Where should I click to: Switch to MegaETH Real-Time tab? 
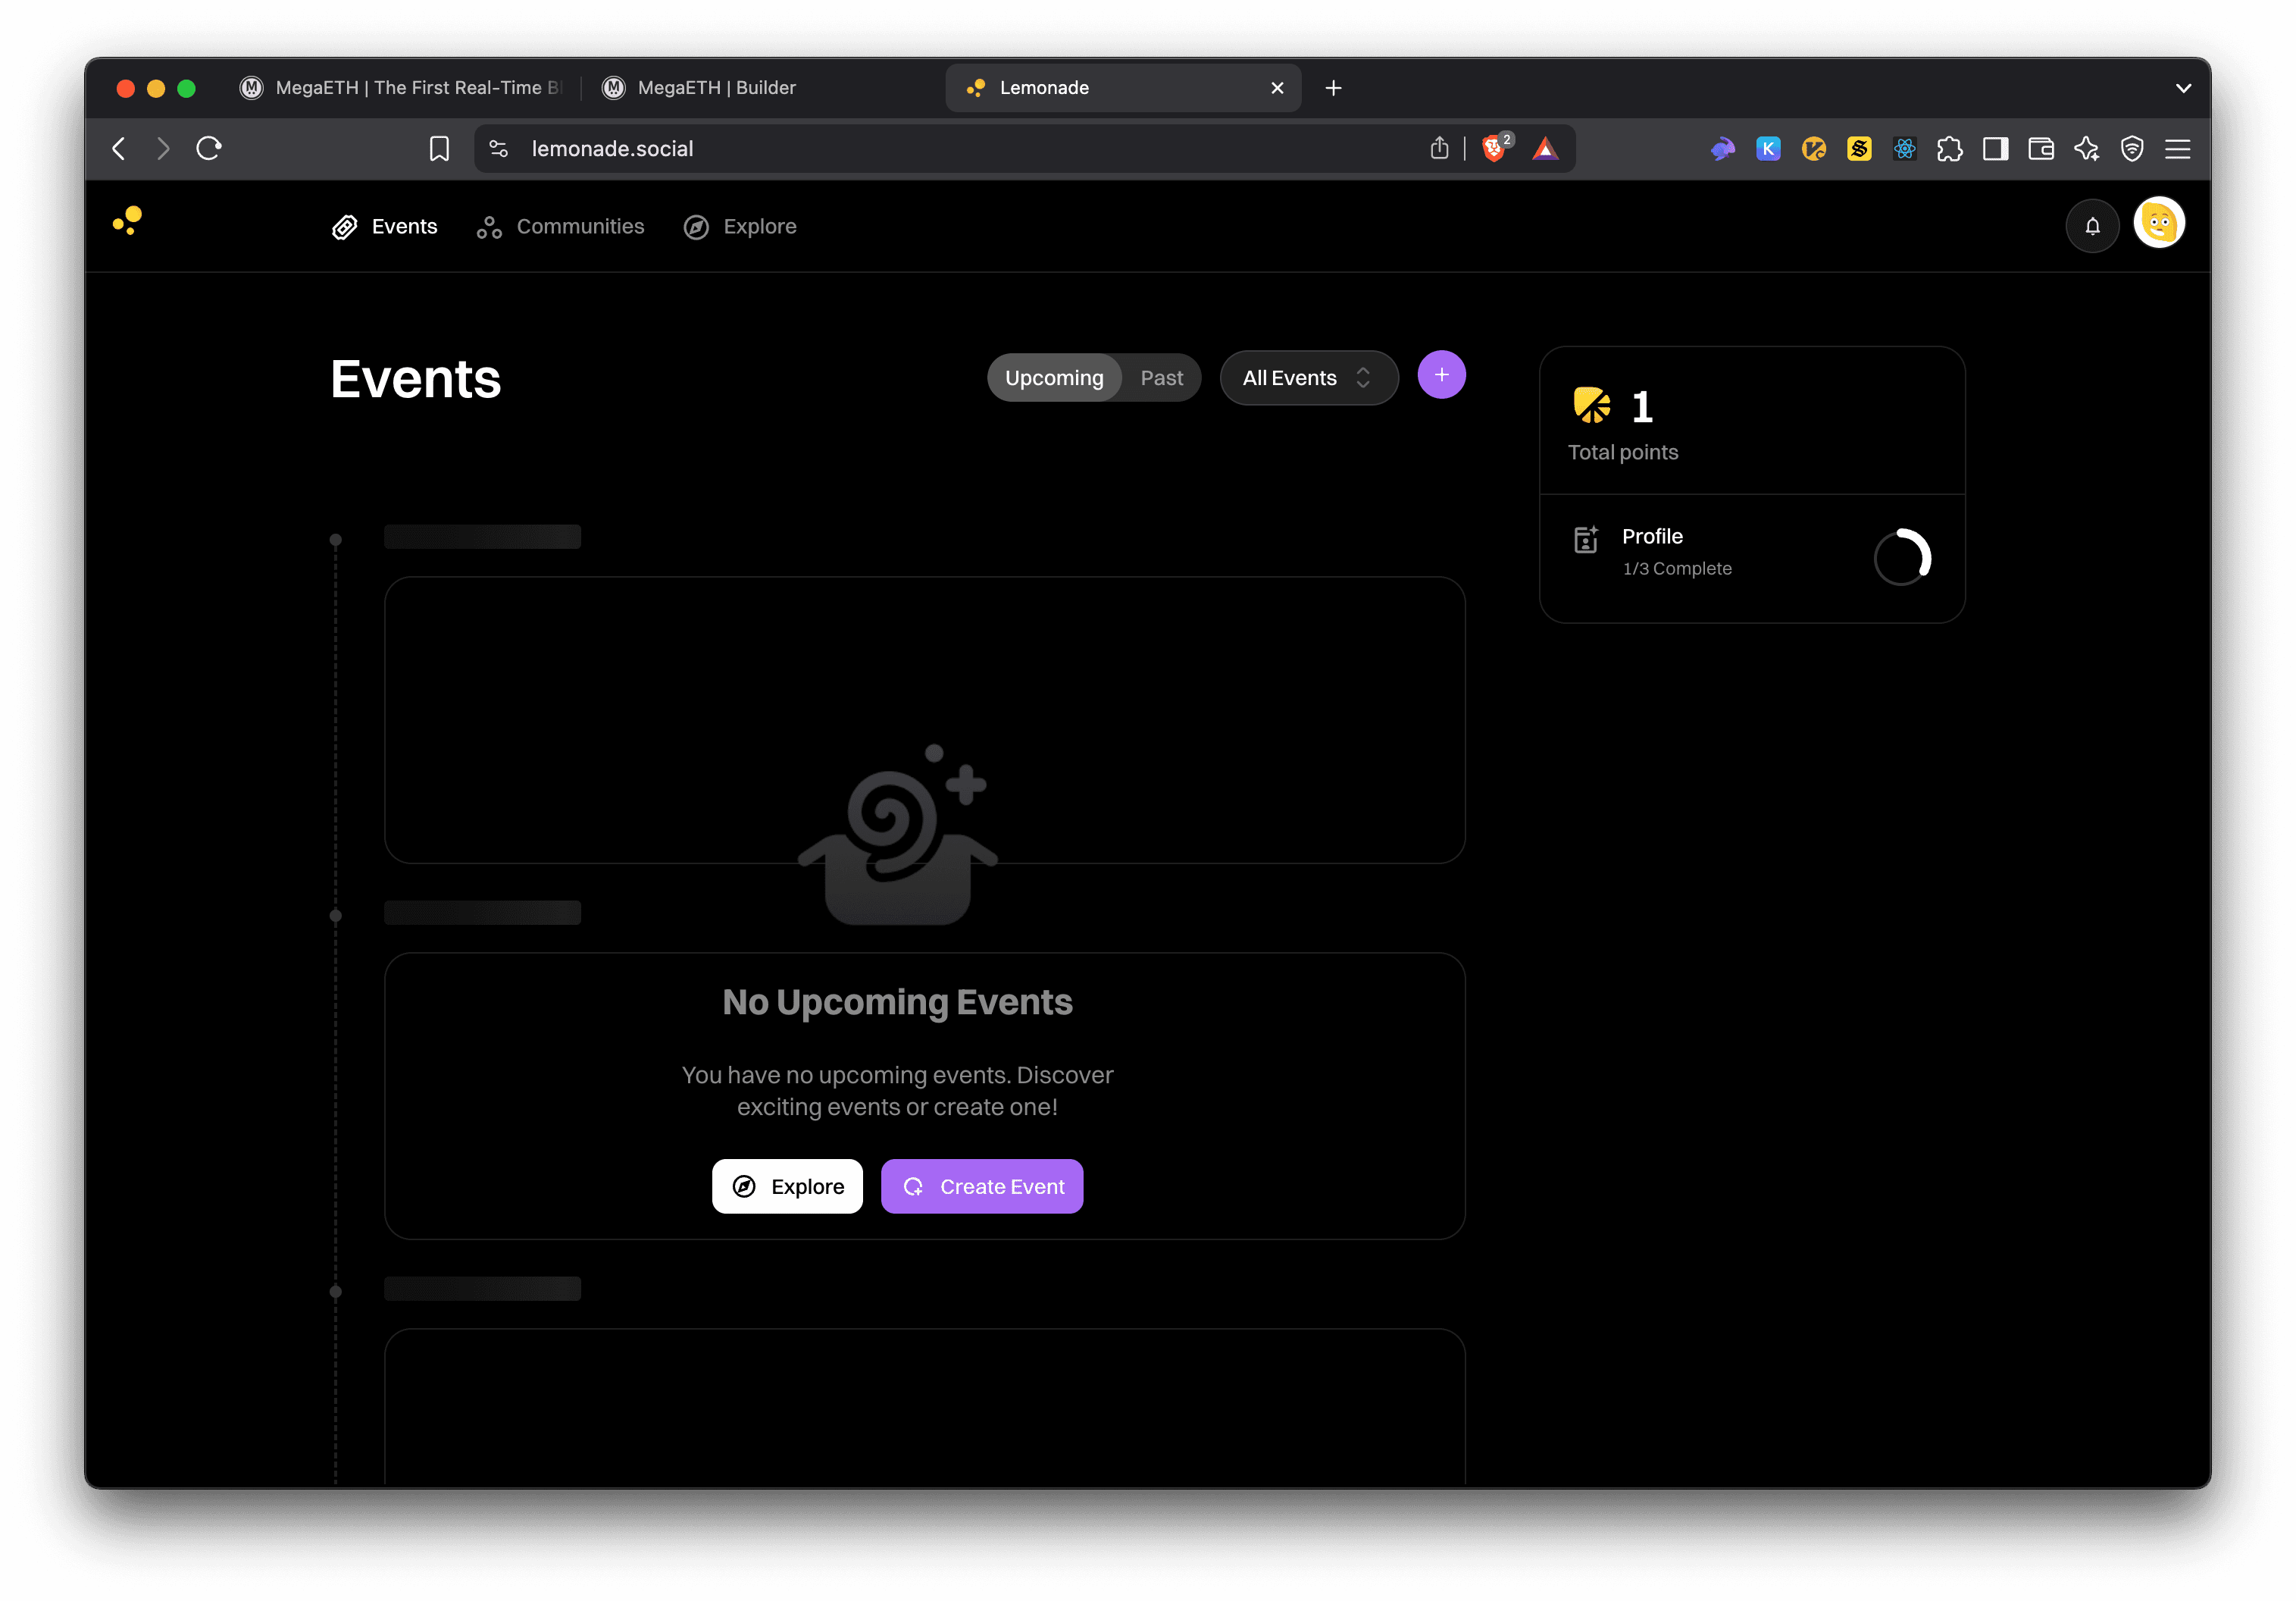pyautogui.click(x=402, y=88)
